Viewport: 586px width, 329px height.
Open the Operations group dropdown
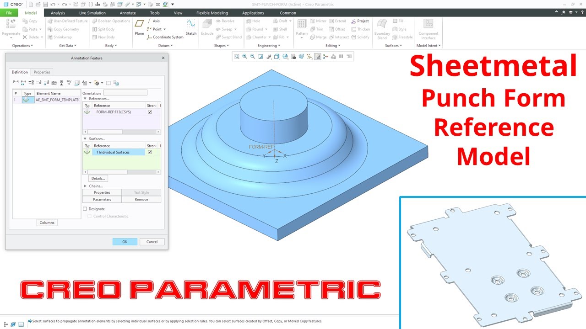coord(22,46)
